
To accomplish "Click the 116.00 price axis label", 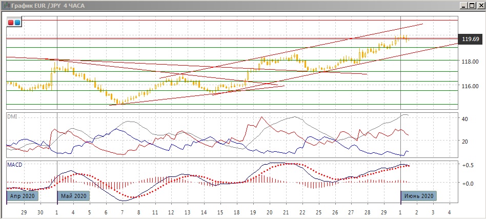I will point(470,86).
